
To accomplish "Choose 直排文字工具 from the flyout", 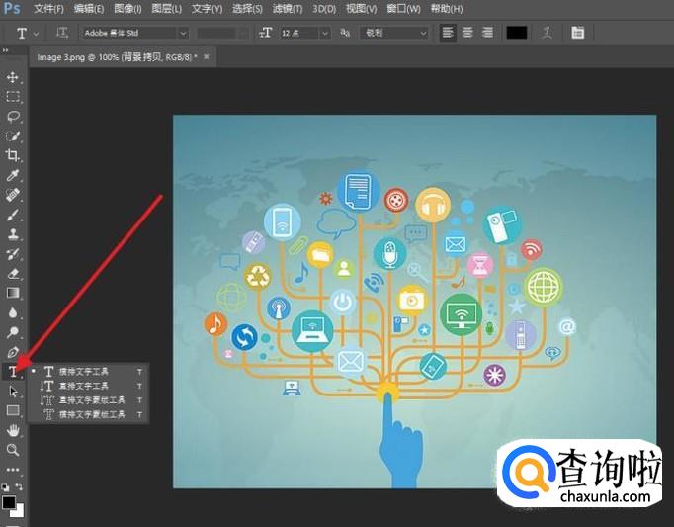I will (84, 386).
